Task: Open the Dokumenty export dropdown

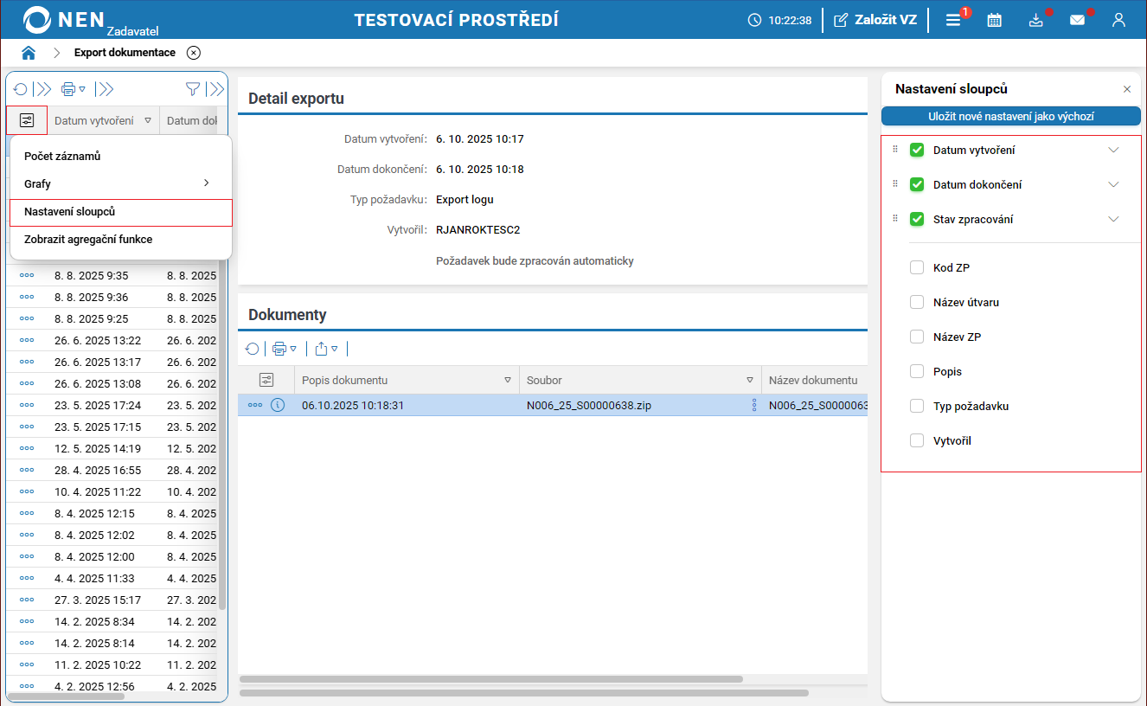Action: 326,349
